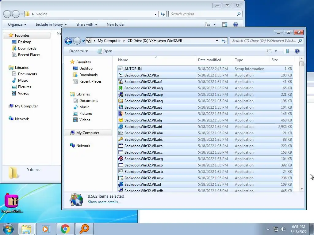Viewport: 314px width, 235px height.
Task: Show hidden tray icons arrow
Action: click(x=268, y=229)
